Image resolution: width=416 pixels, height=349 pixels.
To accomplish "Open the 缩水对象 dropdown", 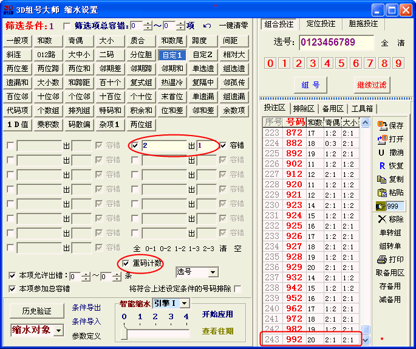I will point(58,330).
